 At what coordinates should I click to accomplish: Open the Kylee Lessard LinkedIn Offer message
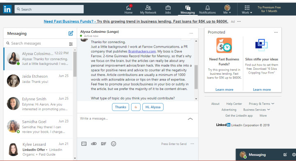(x=38, y=149)
